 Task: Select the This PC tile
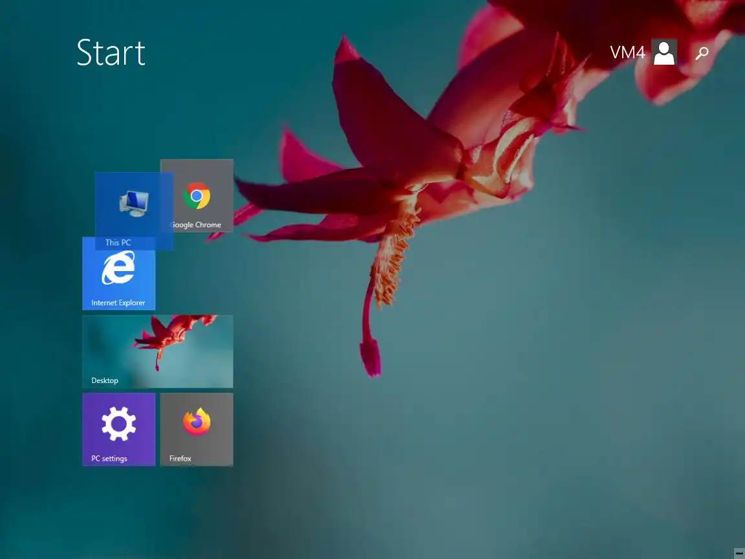134,211
